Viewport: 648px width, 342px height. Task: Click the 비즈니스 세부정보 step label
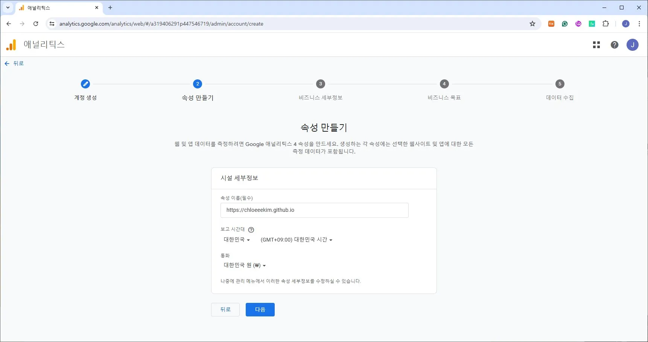pyautogui.click(x=321, y=97)
